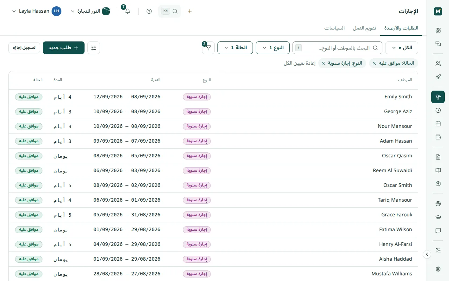Open the الكل scope dropdown

point(402,48)
